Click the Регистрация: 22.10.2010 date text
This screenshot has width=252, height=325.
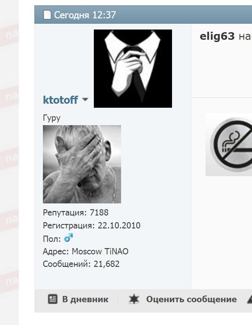tap(92, 225)
